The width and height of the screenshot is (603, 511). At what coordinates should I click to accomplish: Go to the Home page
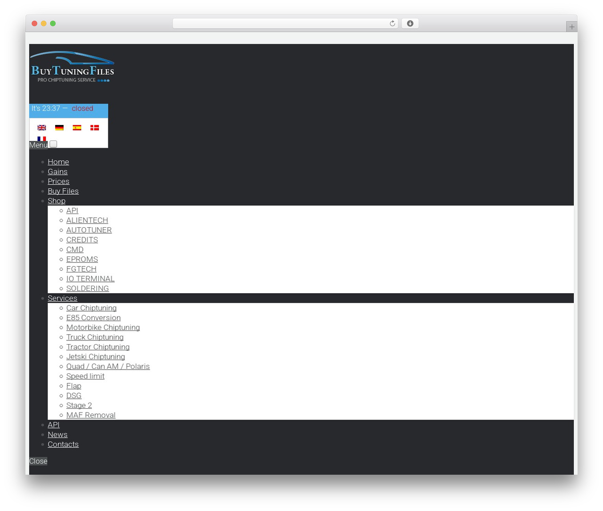58,162
